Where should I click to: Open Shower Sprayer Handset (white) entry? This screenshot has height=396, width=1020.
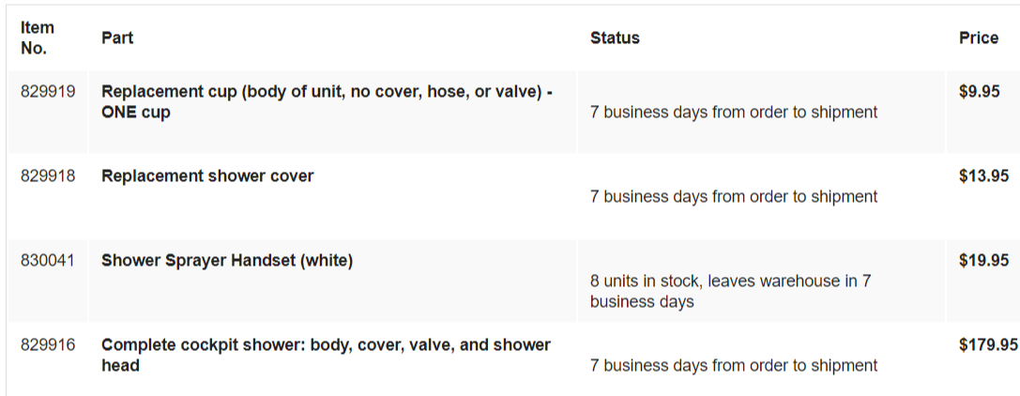tap(227, 261)
